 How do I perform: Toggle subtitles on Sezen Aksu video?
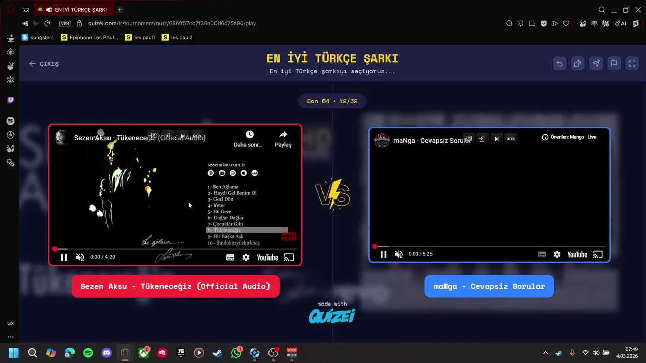point(230,257)
